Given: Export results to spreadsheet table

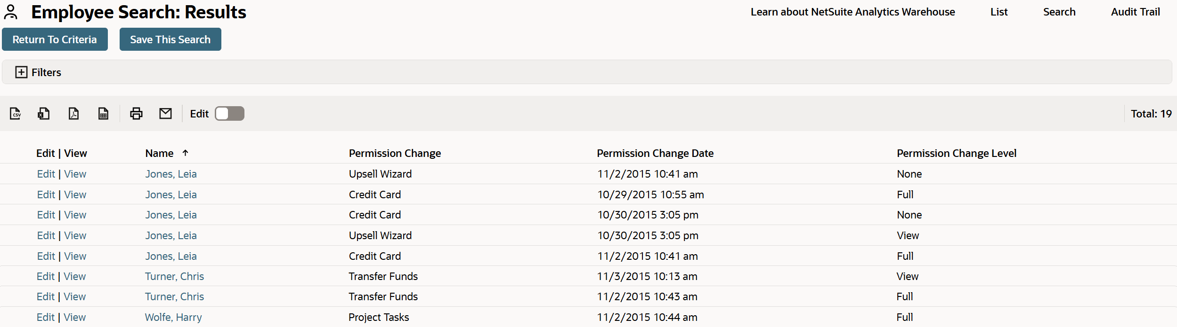Looking at the screenshot, I should [x=103, y=113].
